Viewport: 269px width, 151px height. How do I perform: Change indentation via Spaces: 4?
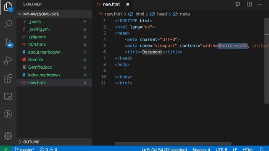click(x=201, y=149)
